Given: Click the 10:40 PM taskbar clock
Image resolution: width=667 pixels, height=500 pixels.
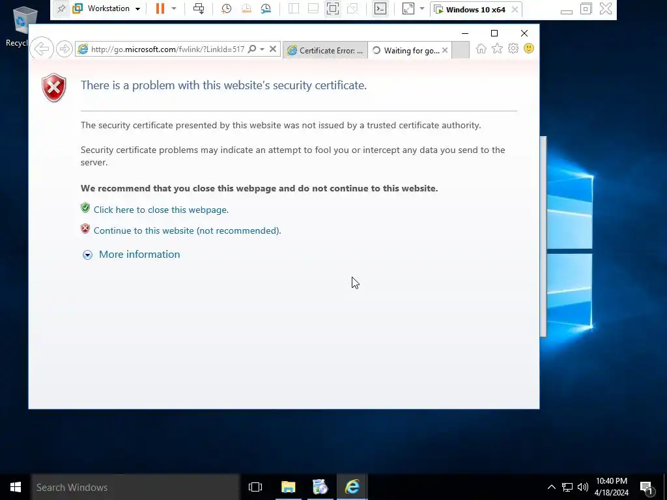Looking at the screenshot, I should pyautogui.click(x=611, y=487).
